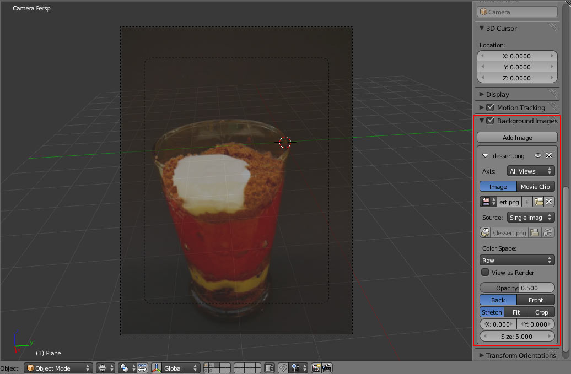Viewport: 571px width, 374px height.
Task: Uncheck the Motion Tracking checkbox
Action: 490,107
